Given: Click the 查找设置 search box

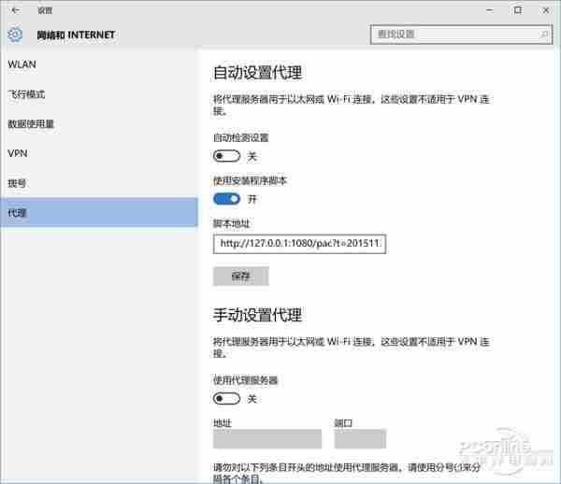Looking at the screenshot, I should 452,35.
